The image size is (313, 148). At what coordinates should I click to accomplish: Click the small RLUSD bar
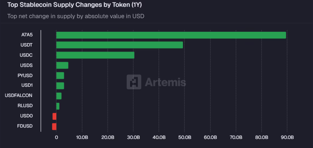pyautogui.click(x=58, y=106)
